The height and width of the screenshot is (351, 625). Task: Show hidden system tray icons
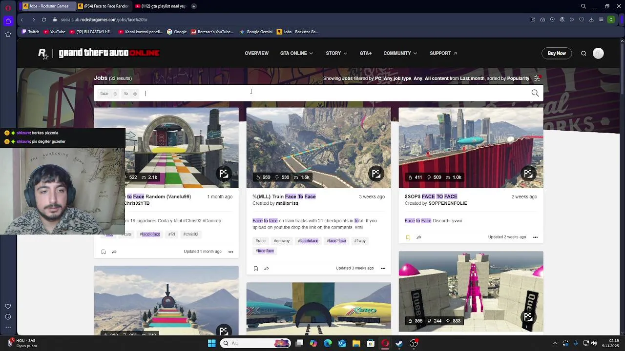pyautogui.click(x=555, y=343)
